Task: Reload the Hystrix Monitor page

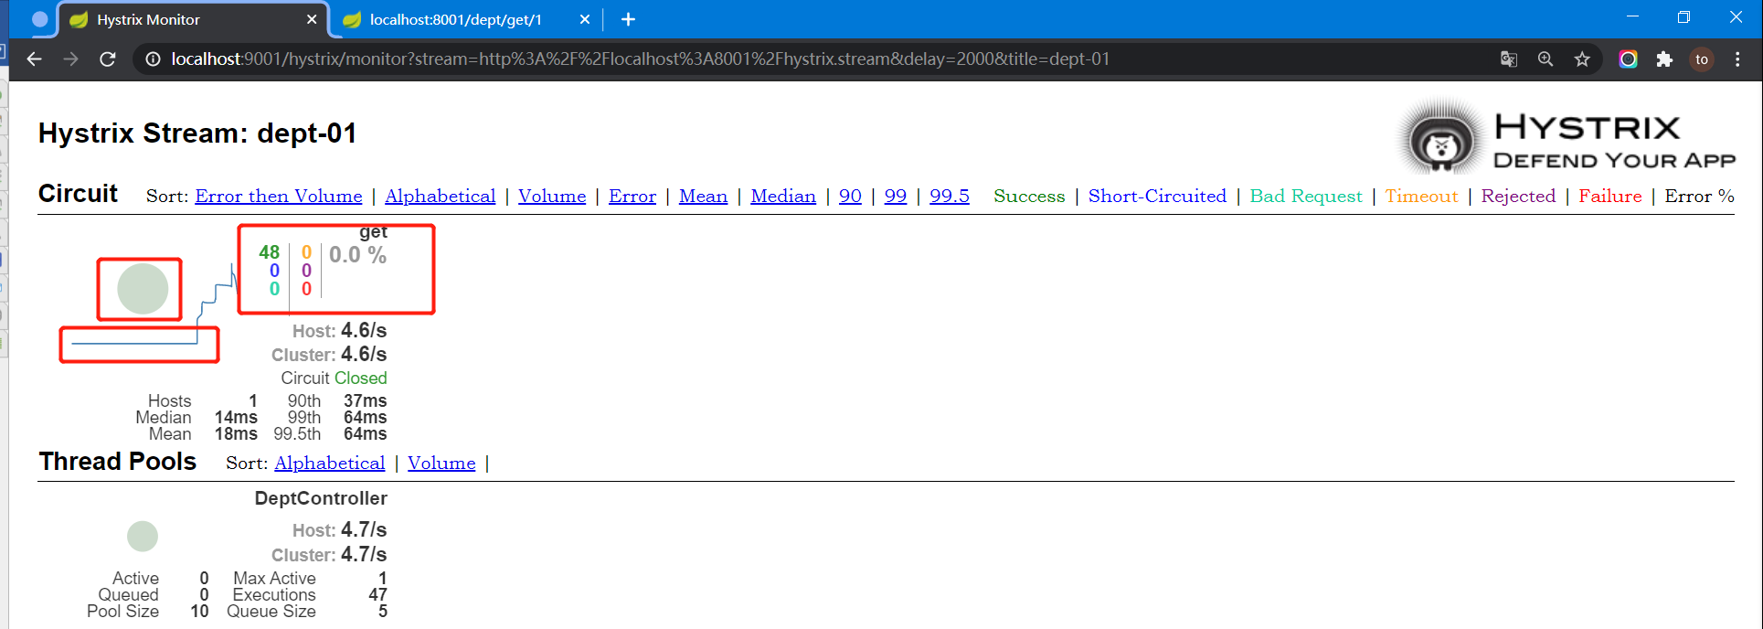Action: coord(107,59)
